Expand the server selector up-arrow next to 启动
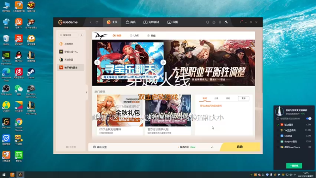Image resolution: width=316 pixels, height=178 pixels. point(212,147)
